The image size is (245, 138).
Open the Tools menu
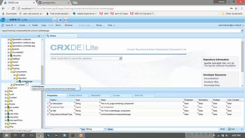(x=111, y=25)
